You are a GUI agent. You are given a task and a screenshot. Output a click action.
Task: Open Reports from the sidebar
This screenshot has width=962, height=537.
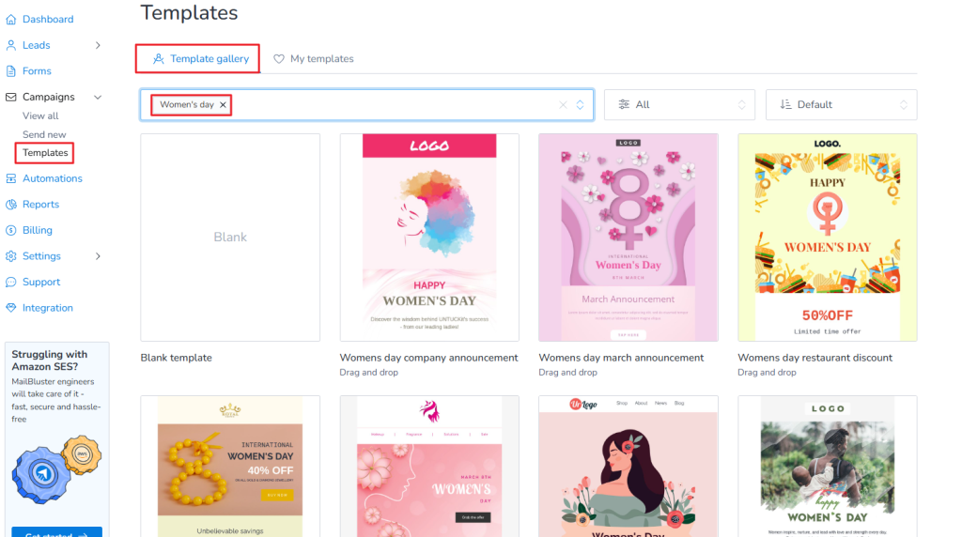(41, 204)
